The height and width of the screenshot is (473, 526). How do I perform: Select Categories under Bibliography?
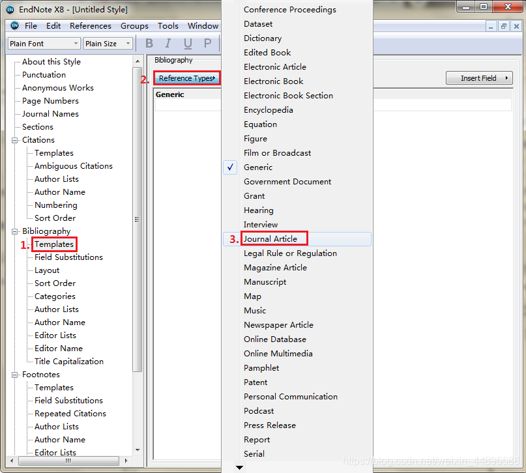pos(55,296)
